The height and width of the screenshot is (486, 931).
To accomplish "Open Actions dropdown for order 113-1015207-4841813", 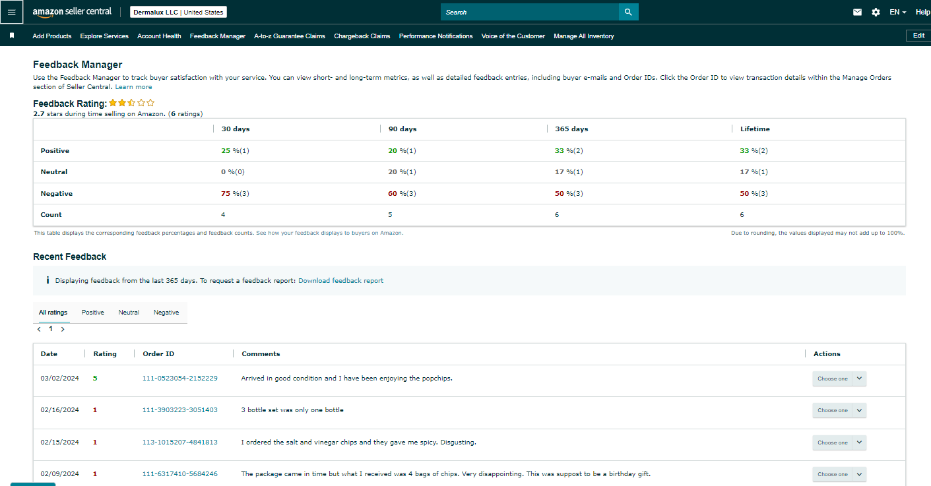I will point(839,442).
